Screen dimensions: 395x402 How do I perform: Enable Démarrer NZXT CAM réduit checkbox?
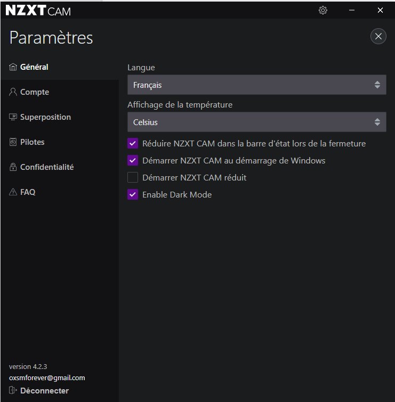tap(133, 177)
